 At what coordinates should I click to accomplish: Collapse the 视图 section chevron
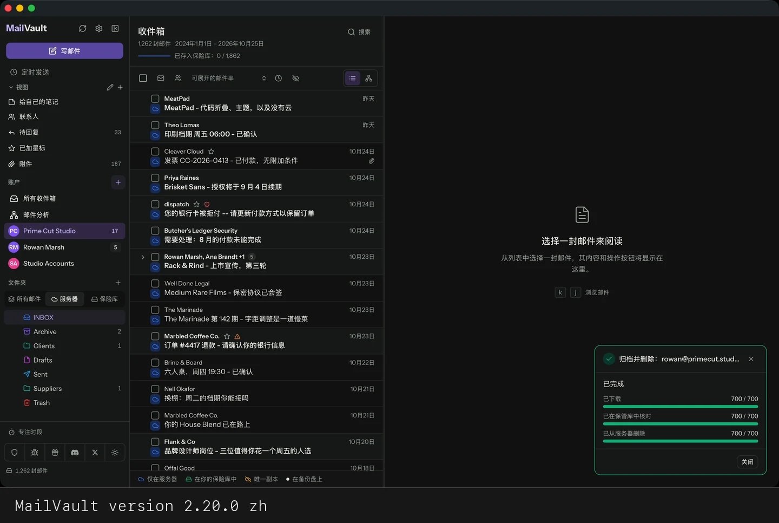[11, 87]
